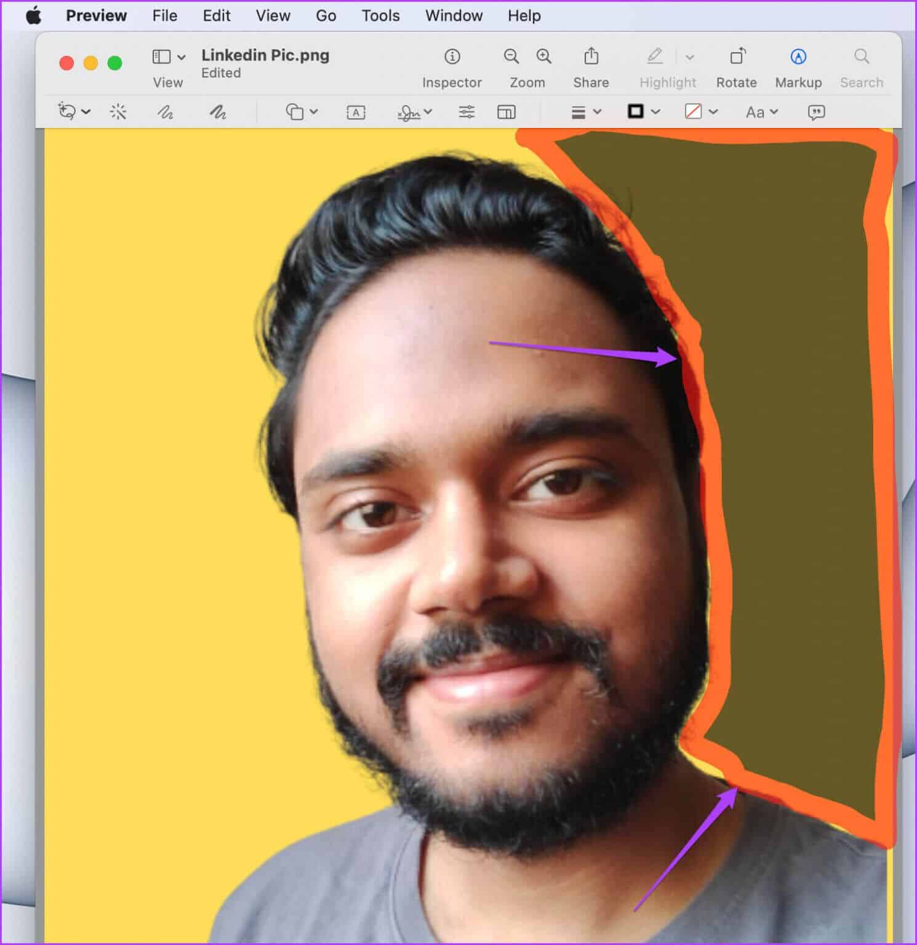Viewport: 917px width, 945px height.
Task: Click the green full screen button
Action: click(114, 63)
